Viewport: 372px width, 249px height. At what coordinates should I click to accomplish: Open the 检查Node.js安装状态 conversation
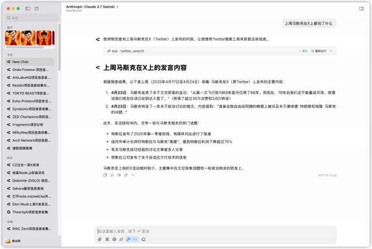(x=30, y=172)
